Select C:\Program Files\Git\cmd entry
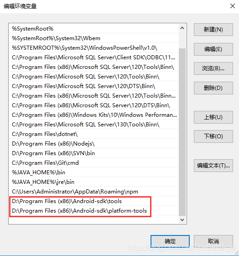The height and width of the screenshot is (256, 239). pyautogui.click(x=94, y=163)
